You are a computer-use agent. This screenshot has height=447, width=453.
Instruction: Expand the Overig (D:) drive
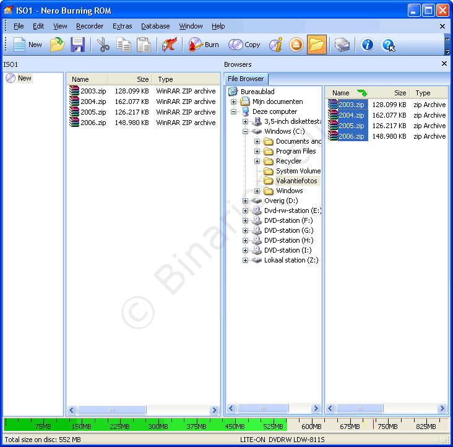point(245,201)
